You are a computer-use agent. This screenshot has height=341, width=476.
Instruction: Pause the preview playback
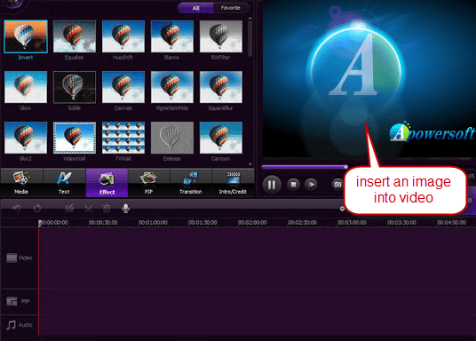[272, 185]
